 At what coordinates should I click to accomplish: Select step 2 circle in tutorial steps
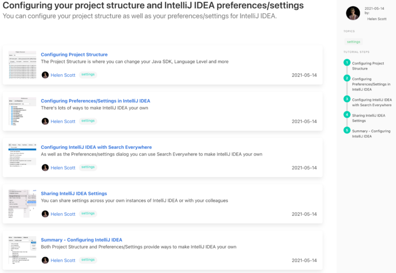347,78
